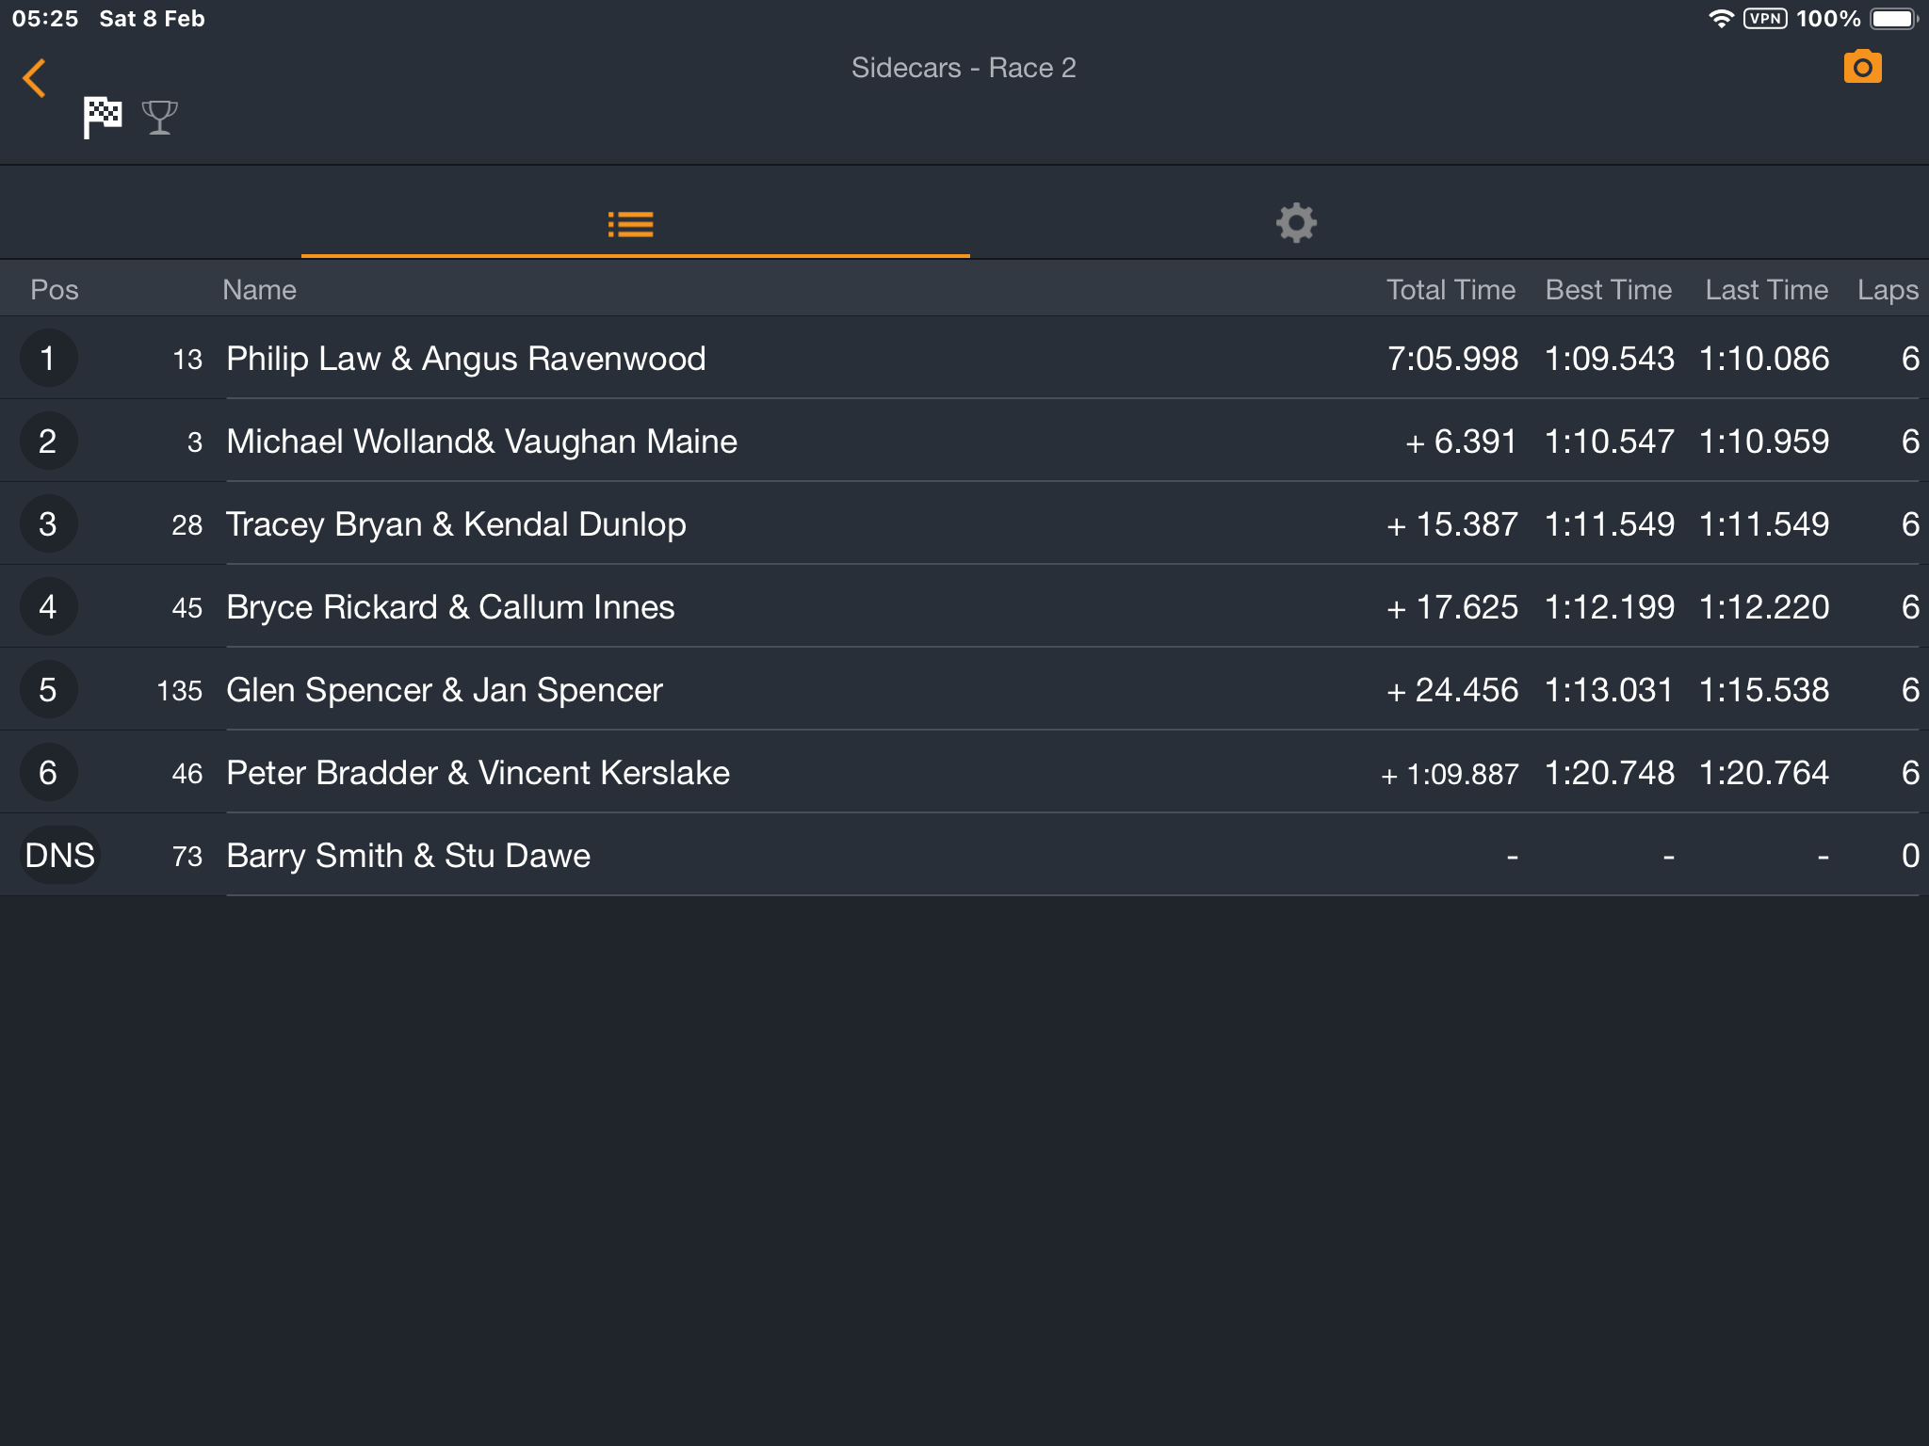
Task: Click the Sidecars - Race 2 title
Action: point(964,68)
